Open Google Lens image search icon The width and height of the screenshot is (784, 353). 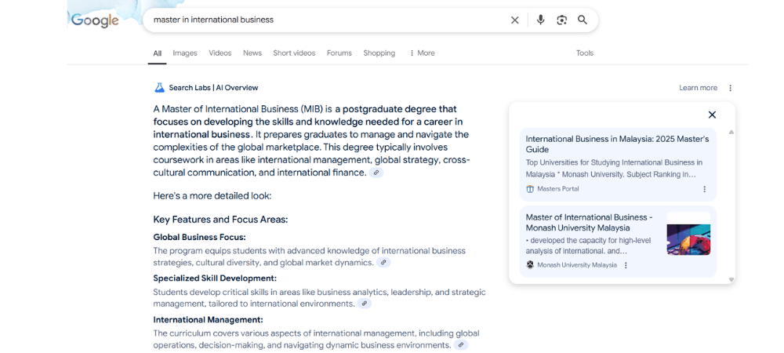561,20
